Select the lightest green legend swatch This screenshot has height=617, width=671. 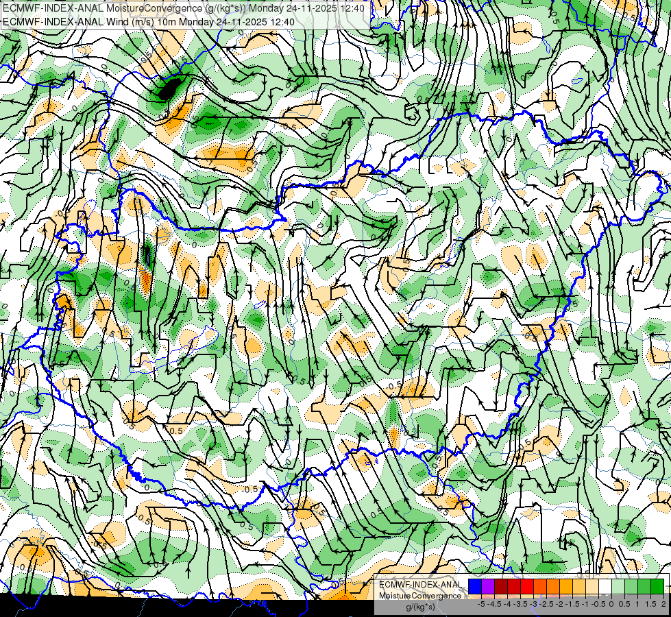click(x=618, y=587)
